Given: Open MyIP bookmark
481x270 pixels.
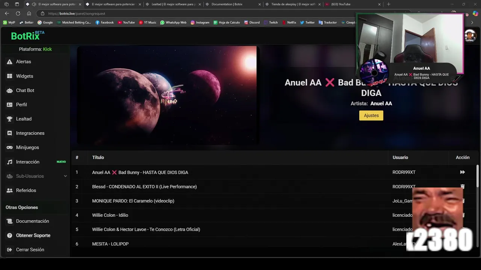Looking at the screenshot, I should pos(9,22).
